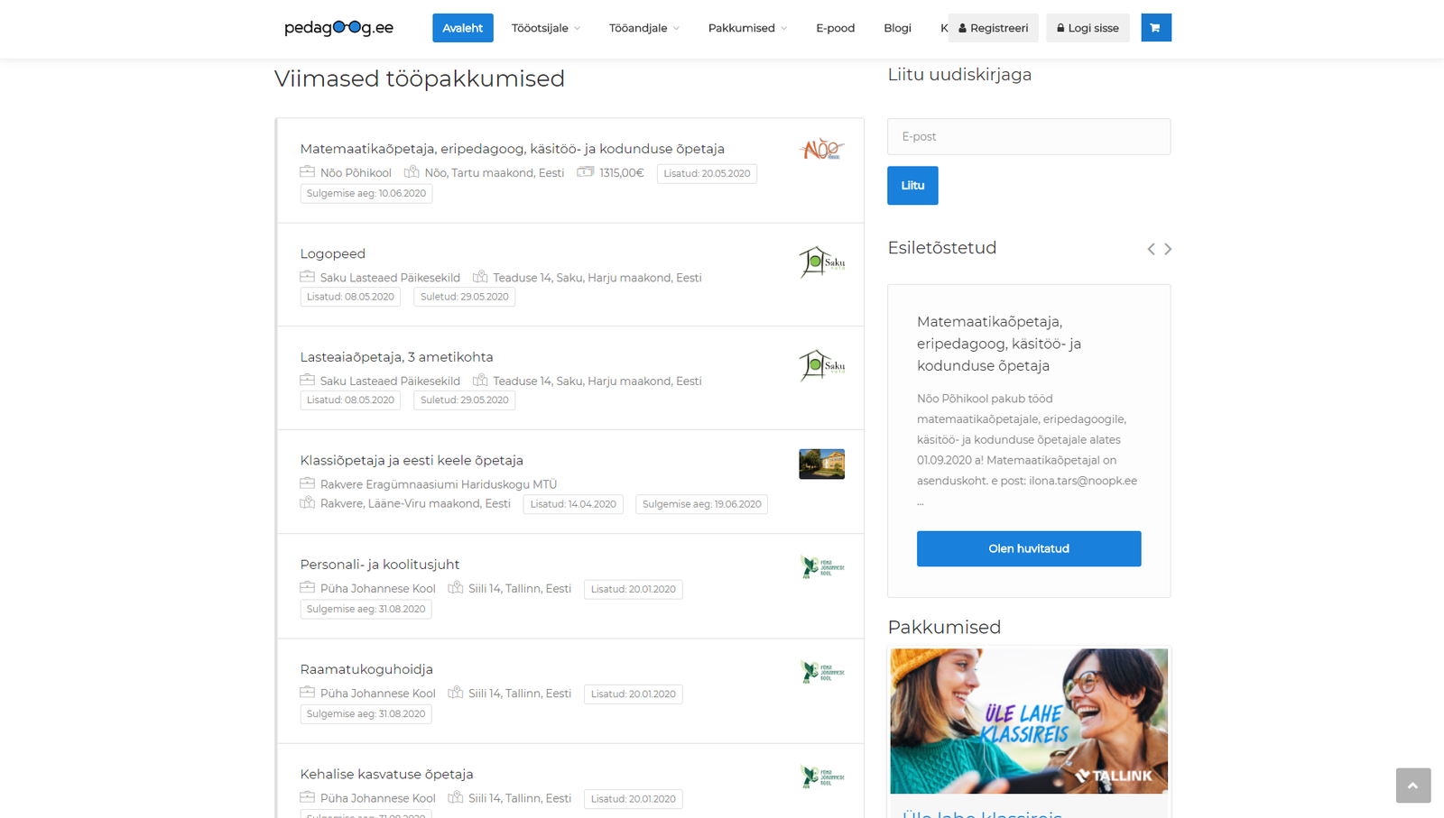Open the shopping cart icon button
Screen dimensions: 1444x818
pyautogui.click(x=1155, y=28)
